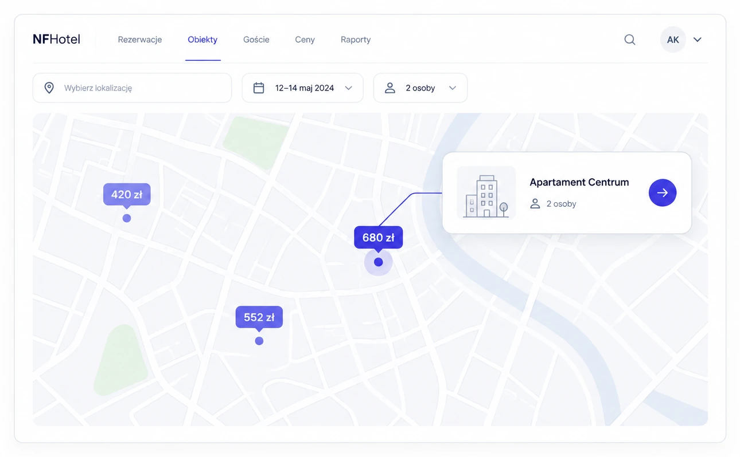
Task: Click the location pin icon in search field
Action: [x=49, y=88]
